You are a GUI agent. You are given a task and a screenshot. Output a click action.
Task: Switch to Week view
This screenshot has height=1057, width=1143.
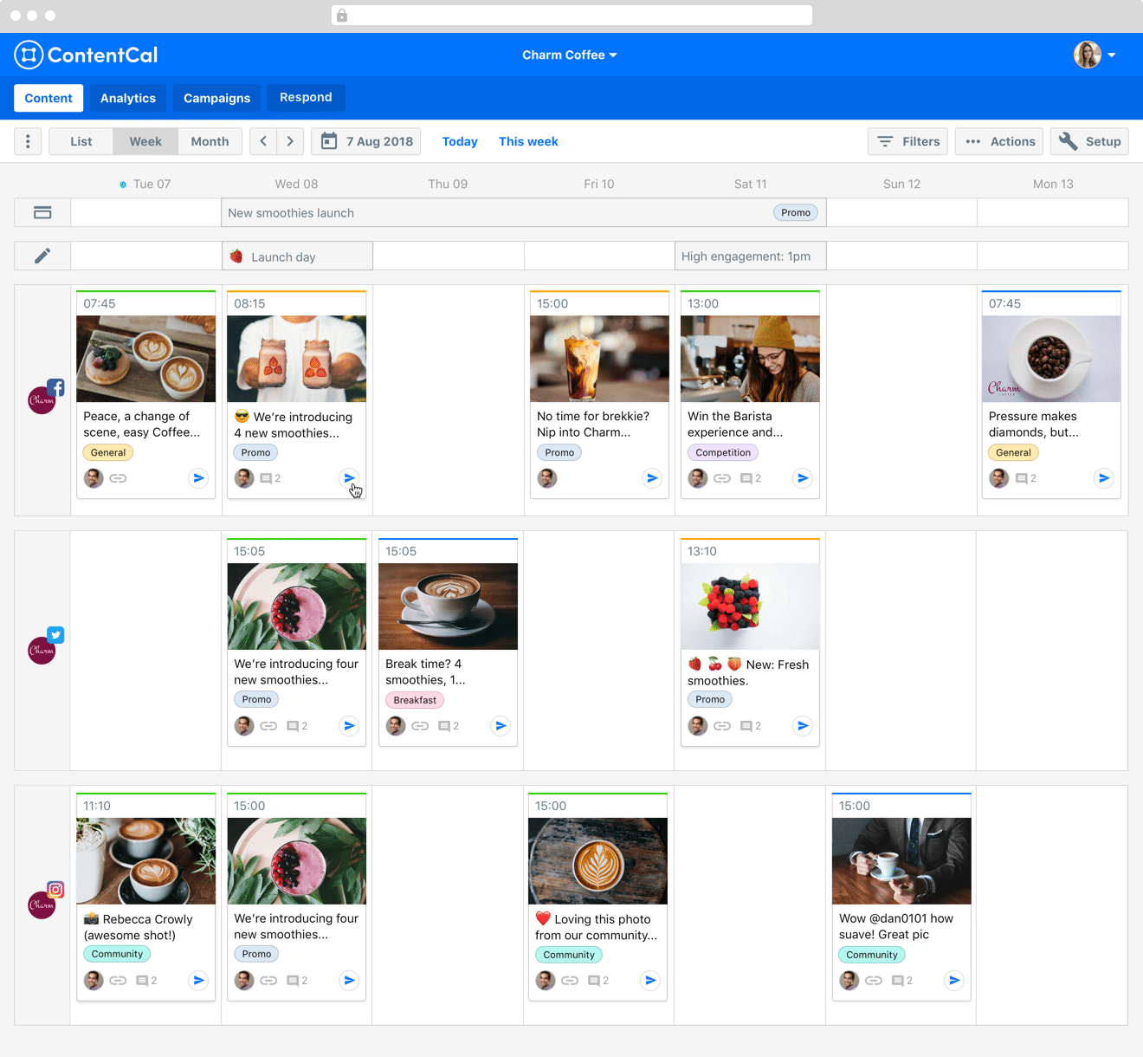click(x=145, y=141)
